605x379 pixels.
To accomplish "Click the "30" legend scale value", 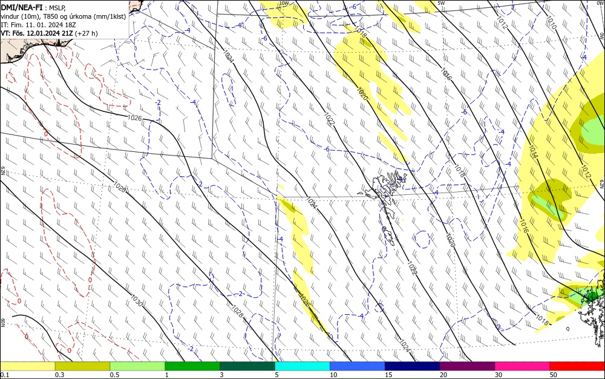I will coord(499,375).
